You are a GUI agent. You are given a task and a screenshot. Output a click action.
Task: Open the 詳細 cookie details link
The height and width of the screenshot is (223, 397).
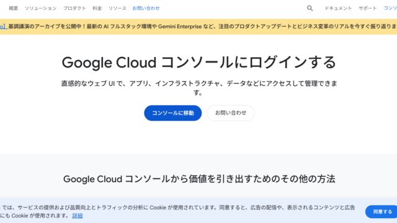(x=77, y=216)
